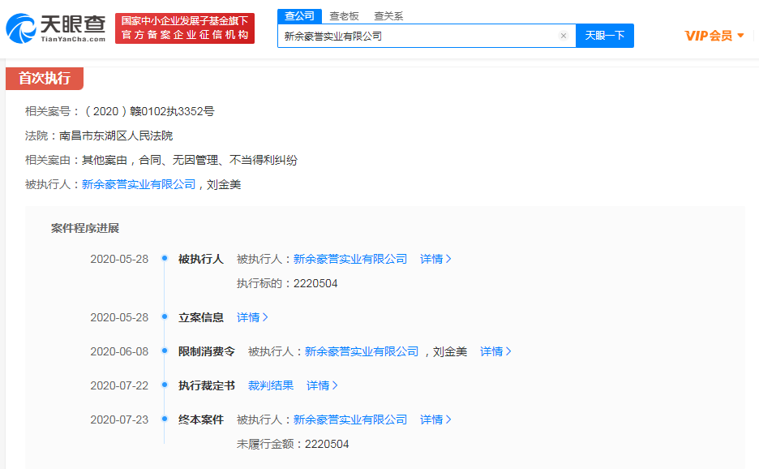Click the 限制消费令 stage label

point(207,352)
